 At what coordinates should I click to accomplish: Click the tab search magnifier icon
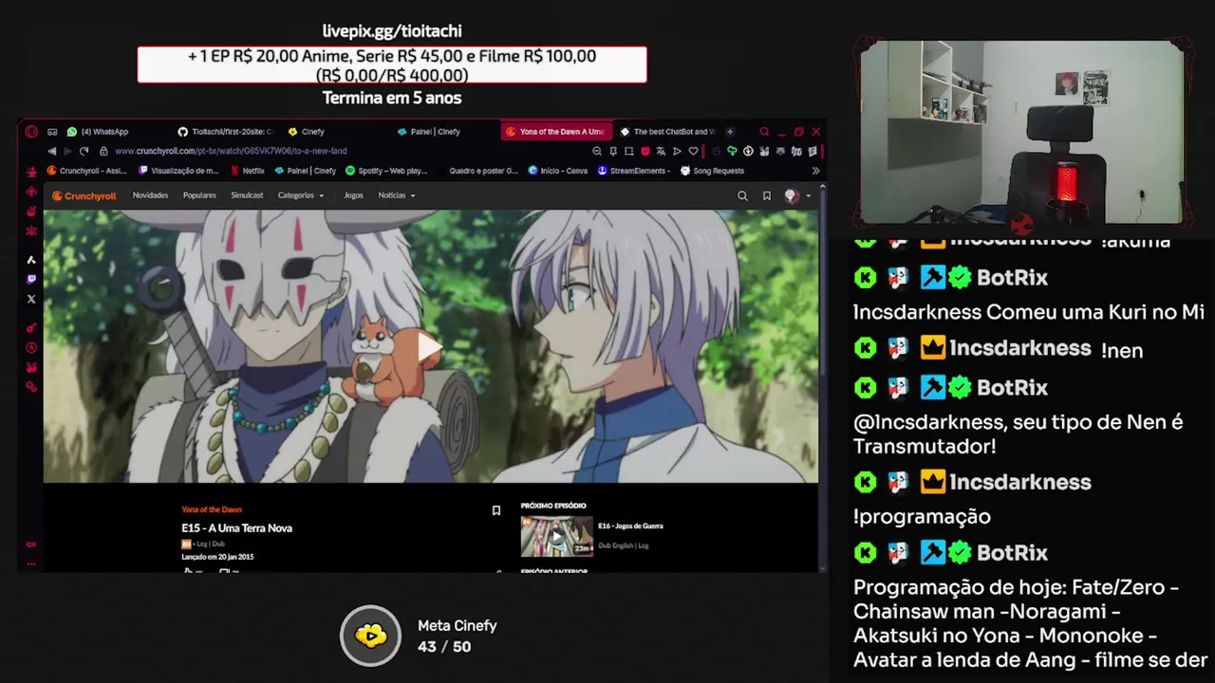coord(764,132)
